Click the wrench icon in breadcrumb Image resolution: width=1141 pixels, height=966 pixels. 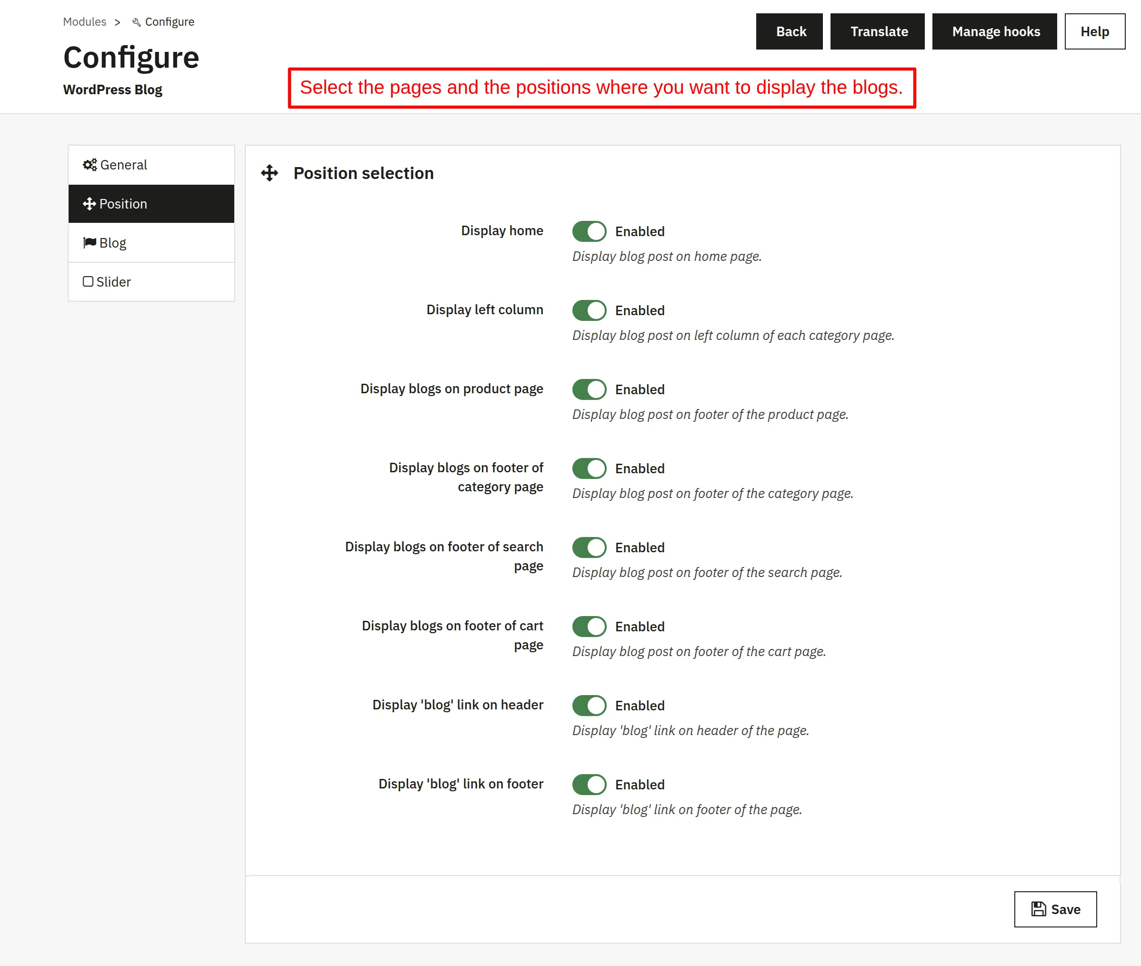pyautogui.click(x=136, y=22)
